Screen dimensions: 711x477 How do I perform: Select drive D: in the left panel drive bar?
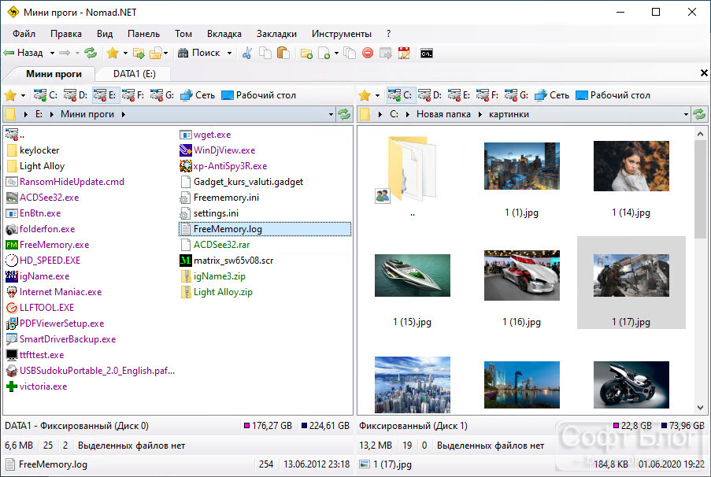click(75, 95)
